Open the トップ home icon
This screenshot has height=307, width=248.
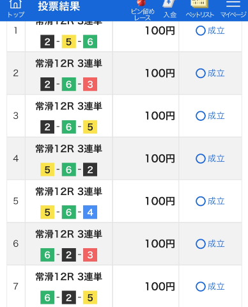coord(15,10)
